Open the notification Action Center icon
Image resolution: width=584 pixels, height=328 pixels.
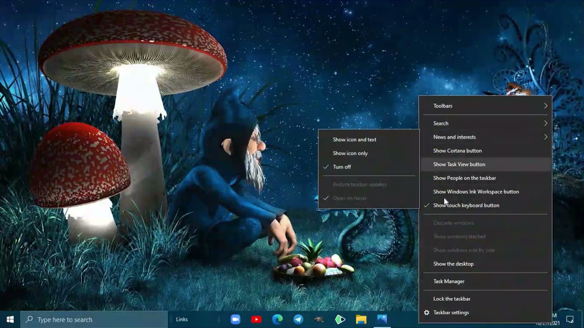(x=570, y=319)
